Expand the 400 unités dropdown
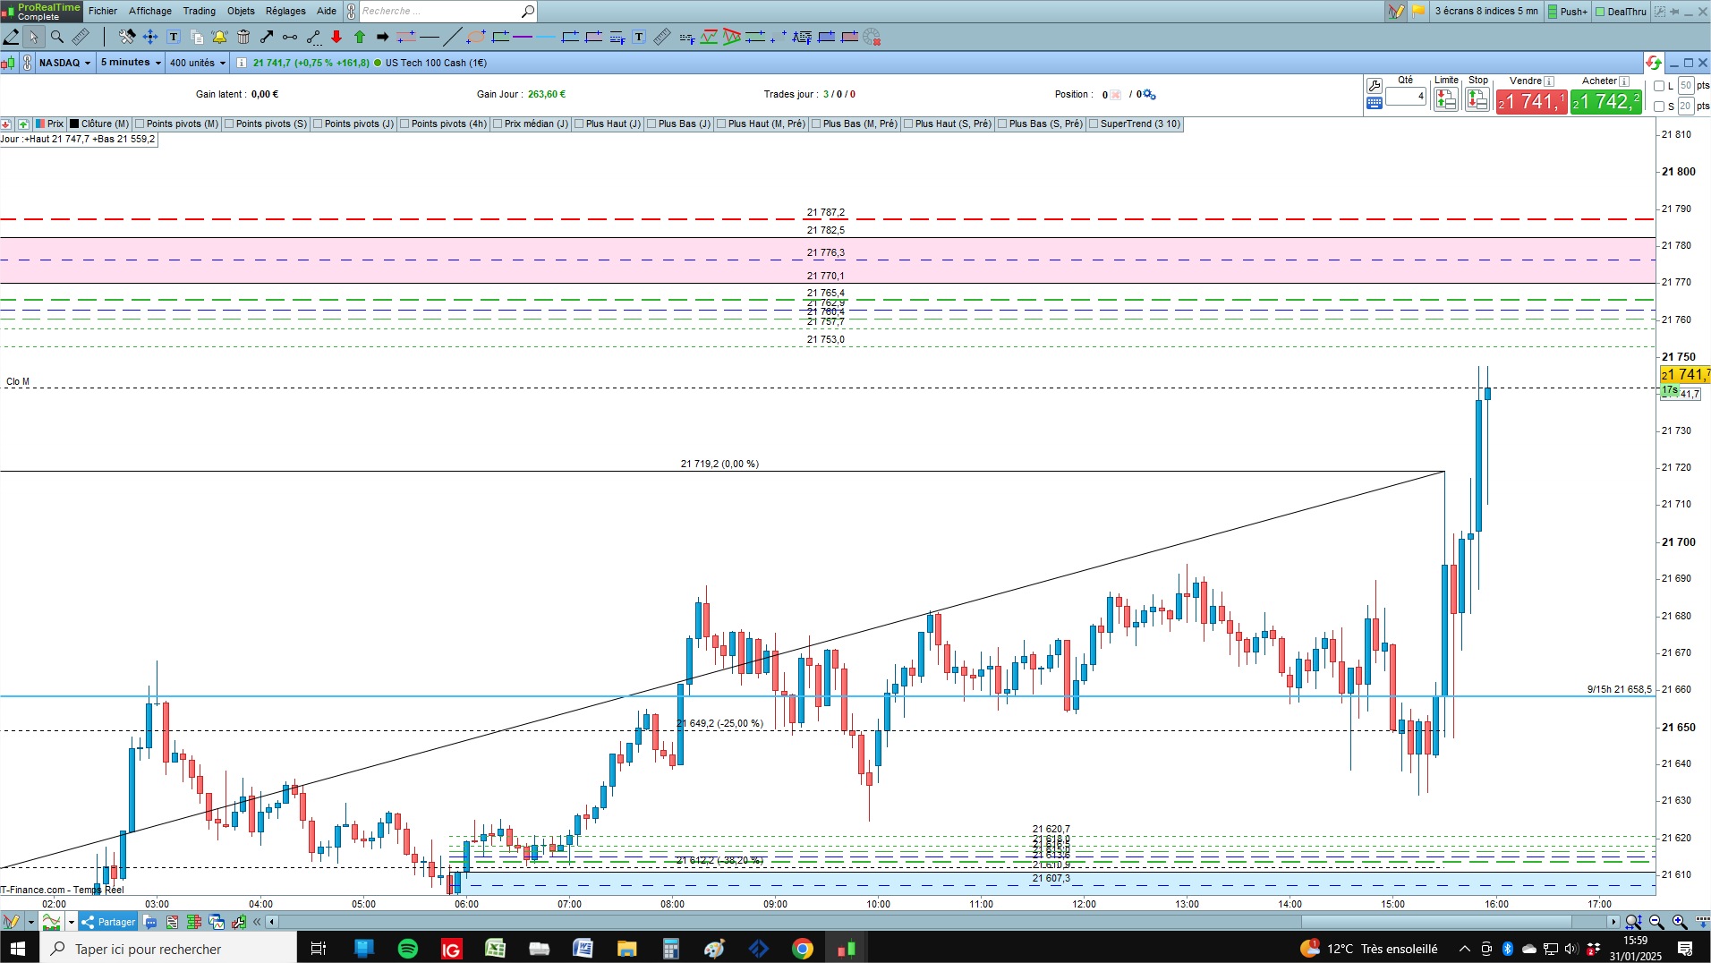 point(198,63)
